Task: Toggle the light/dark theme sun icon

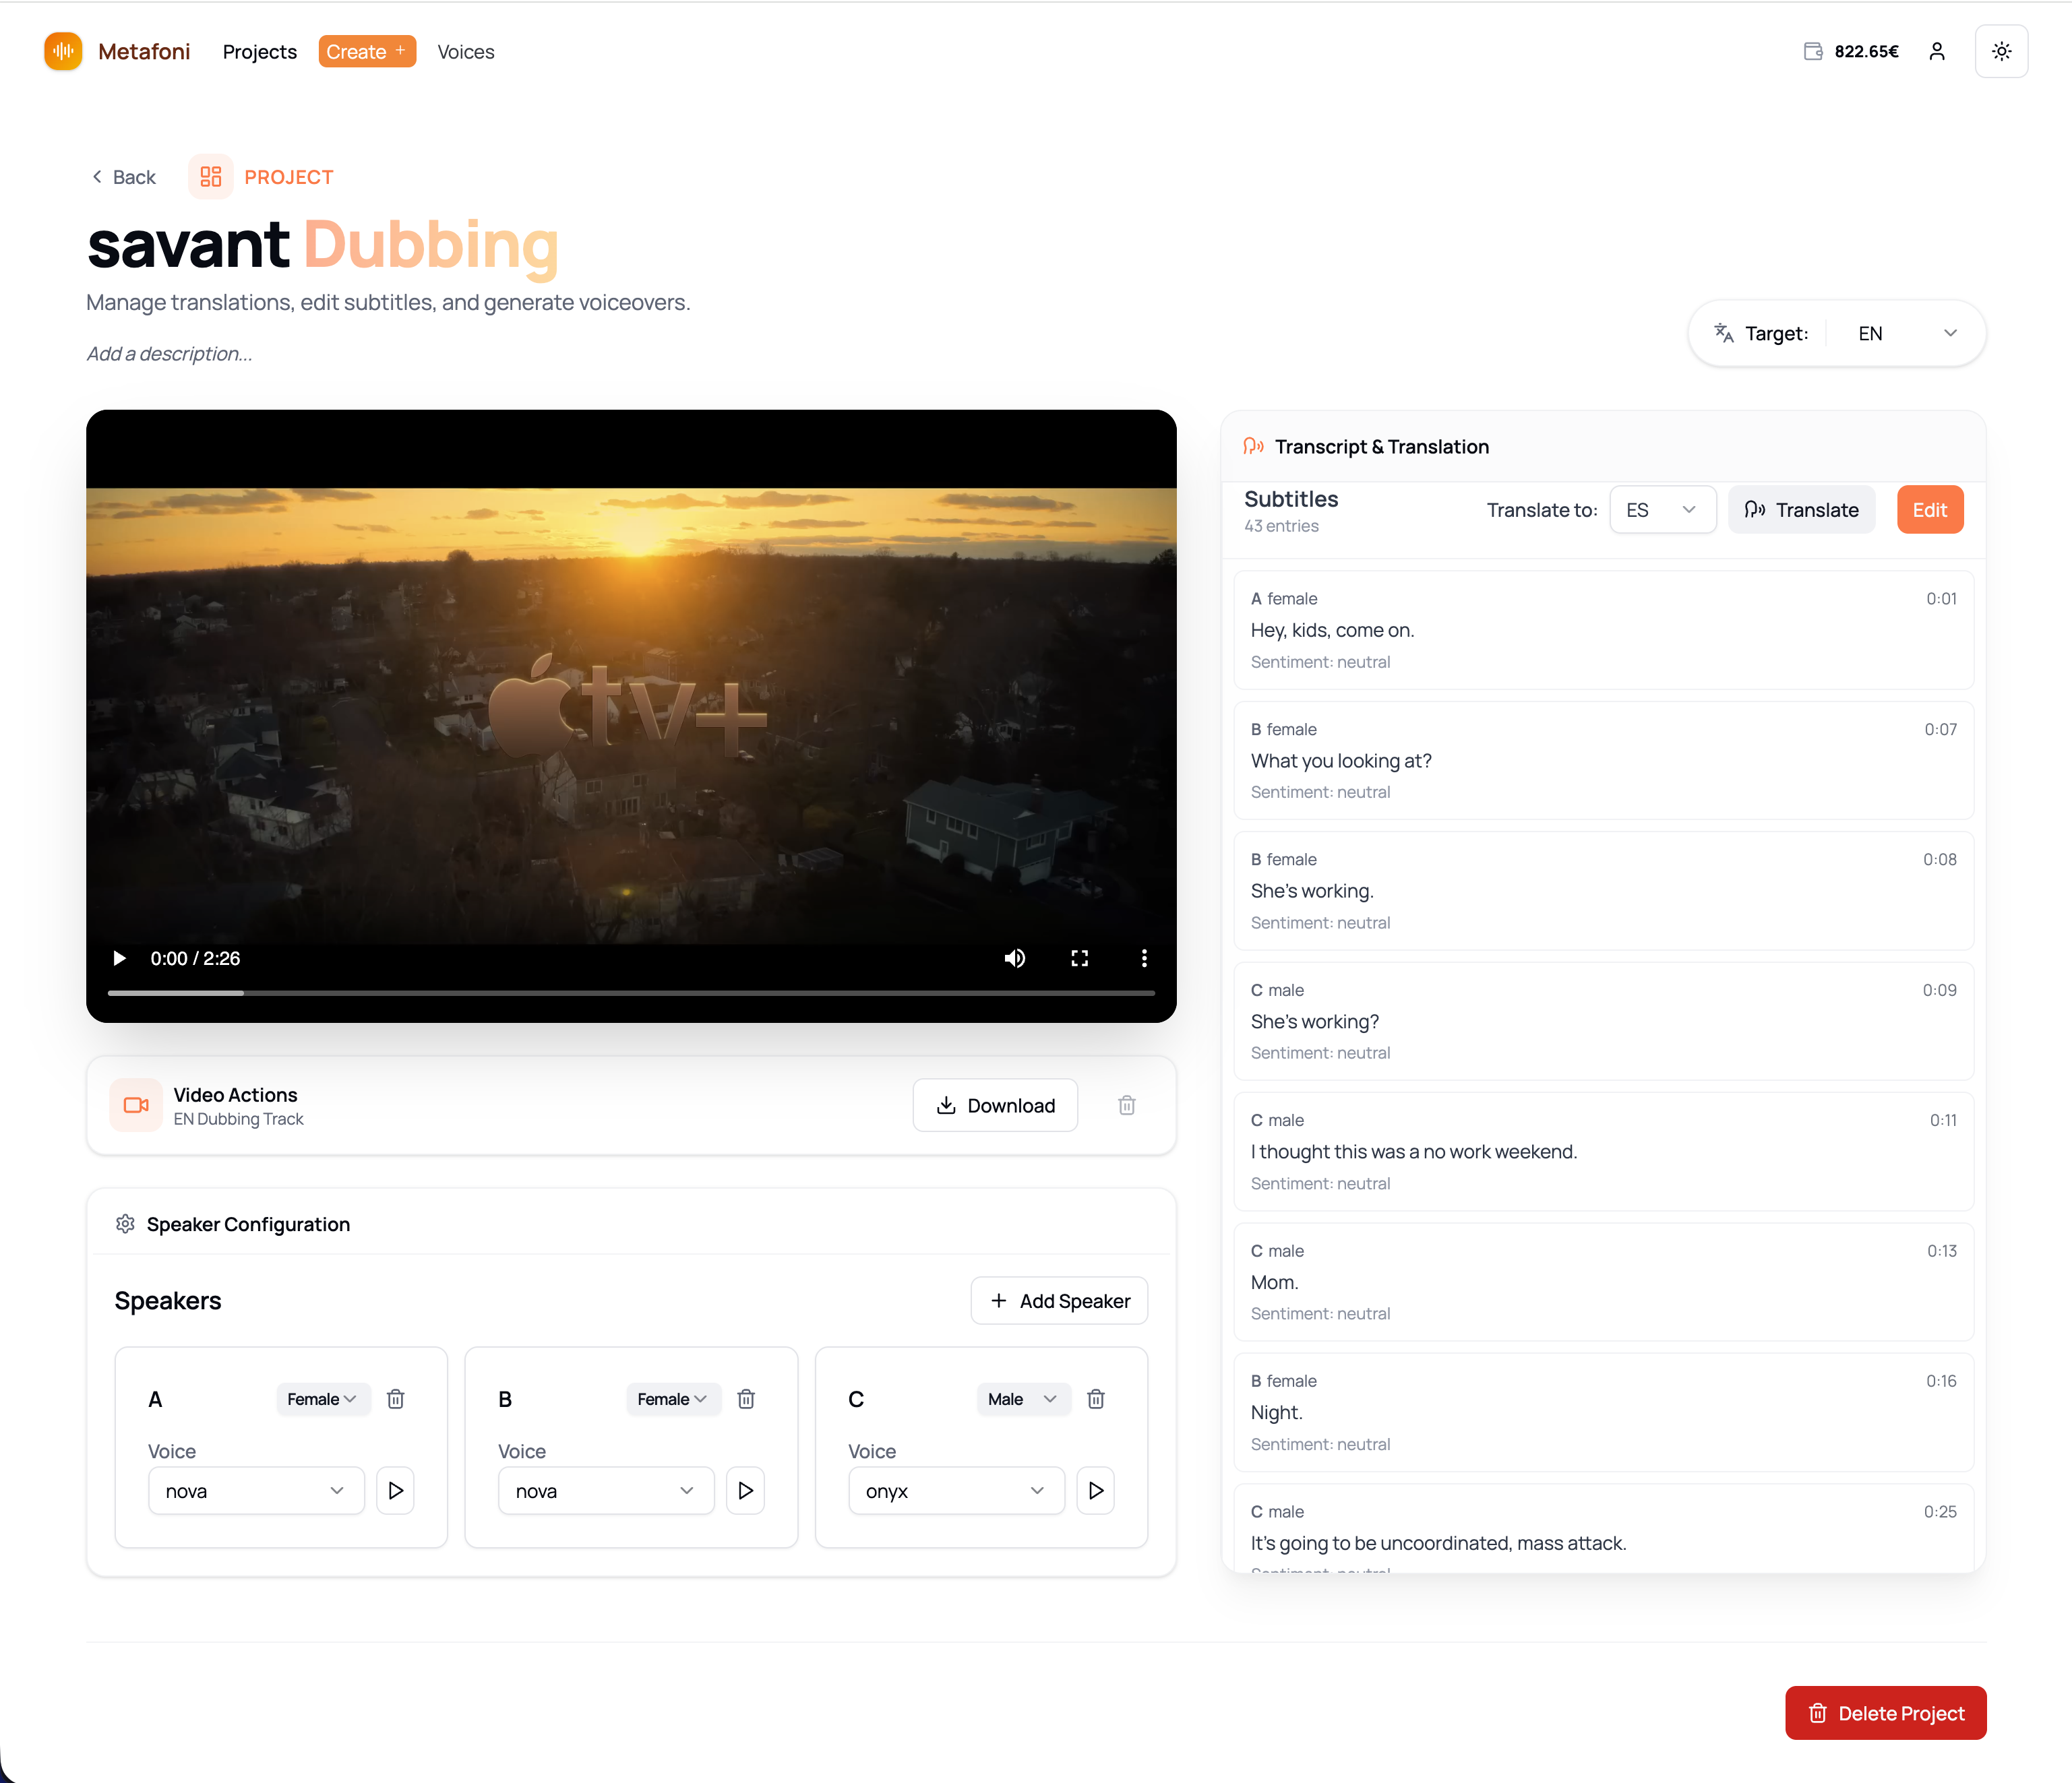Action: pos(2001,51)
